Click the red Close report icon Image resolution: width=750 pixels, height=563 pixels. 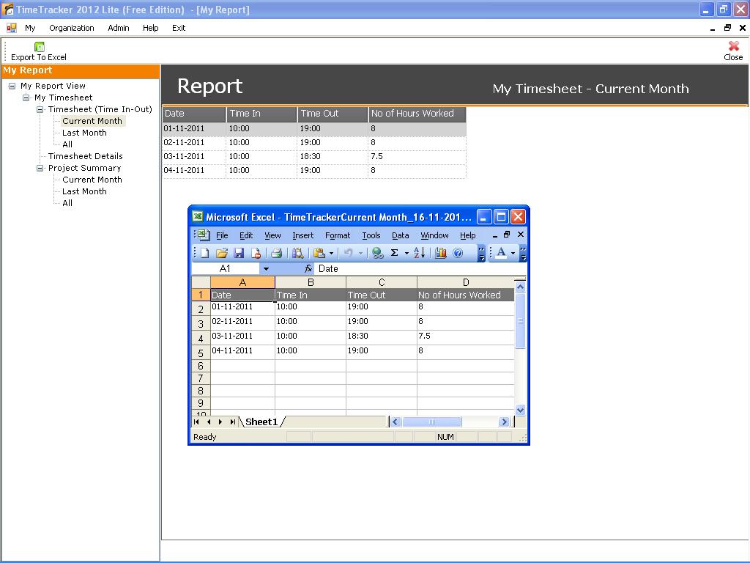click(733, 46)
